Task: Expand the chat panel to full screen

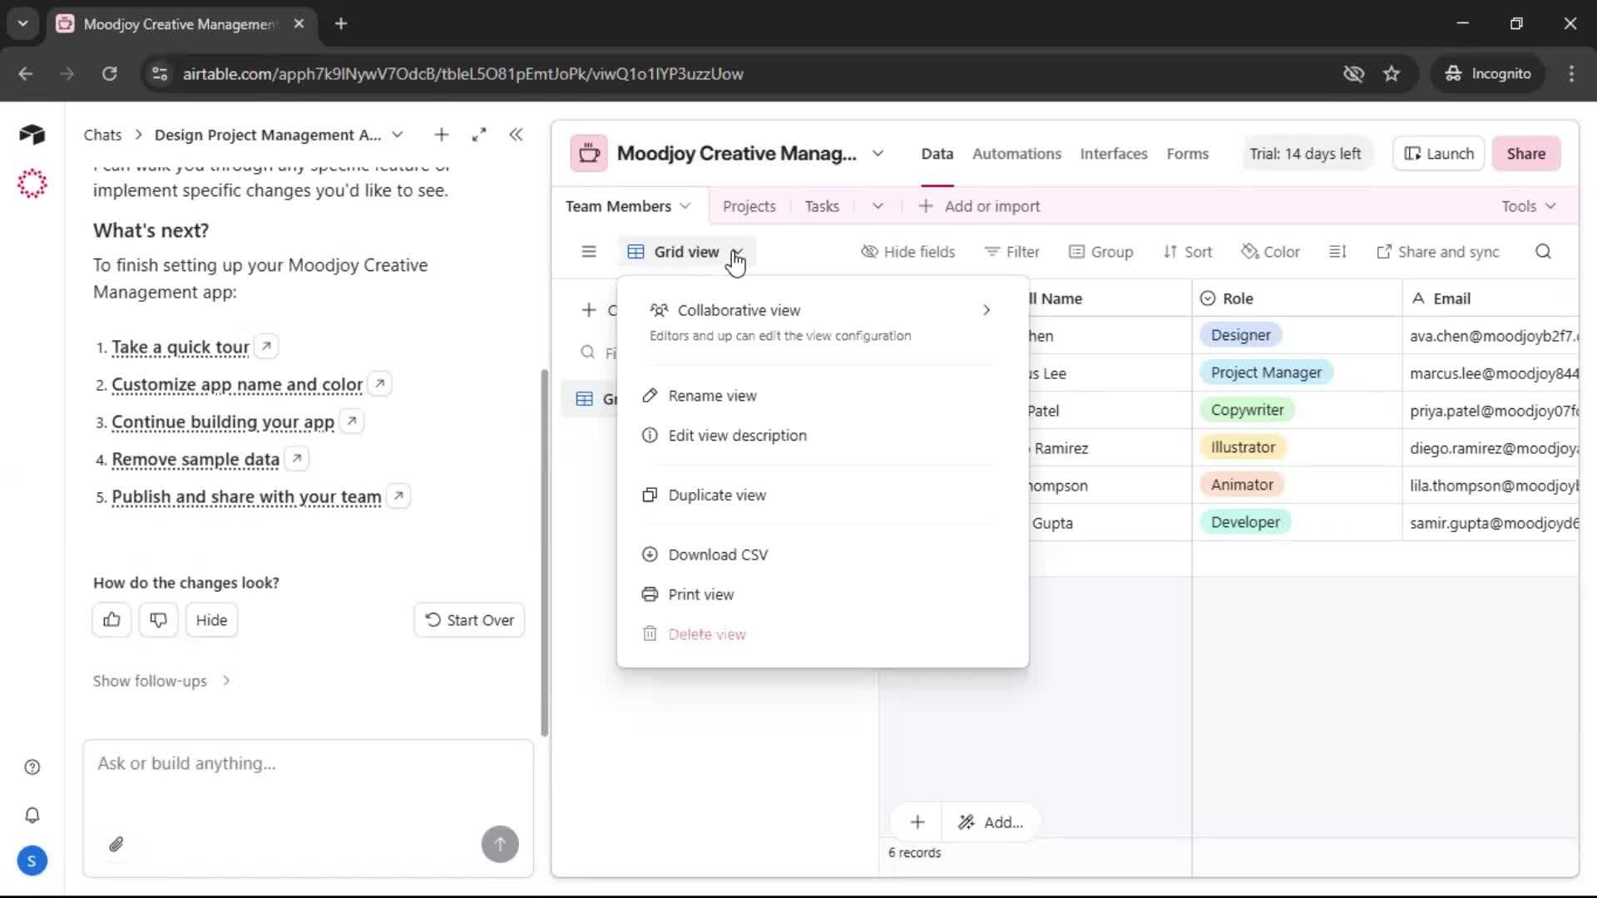Action: [x=479, y=135]
